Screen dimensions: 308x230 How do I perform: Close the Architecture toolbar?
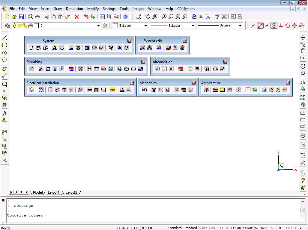pos(288,83)
